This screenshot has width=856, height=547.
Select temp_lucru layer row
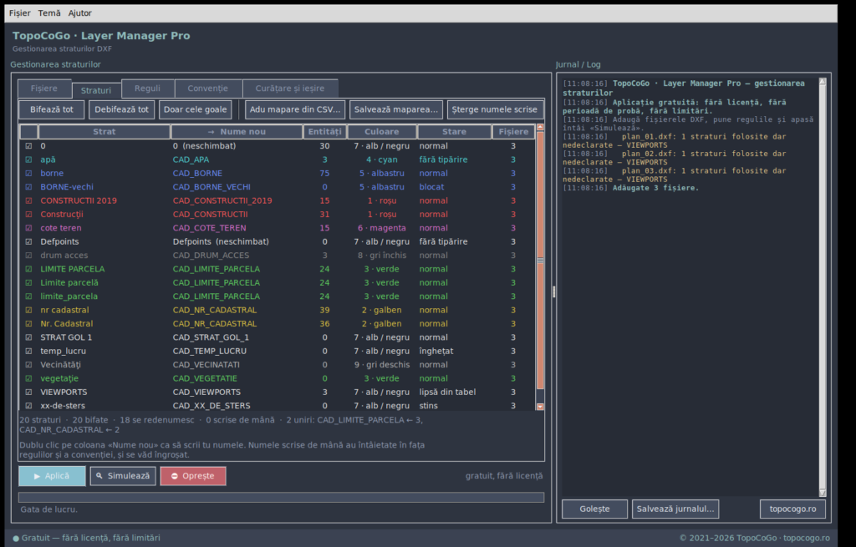click(277, 352)
